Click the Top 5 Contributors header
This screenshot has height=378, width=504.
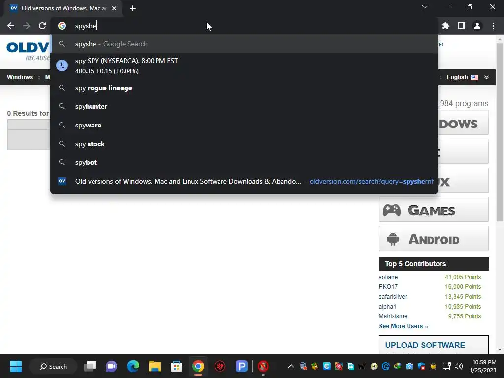click(434, 264)
